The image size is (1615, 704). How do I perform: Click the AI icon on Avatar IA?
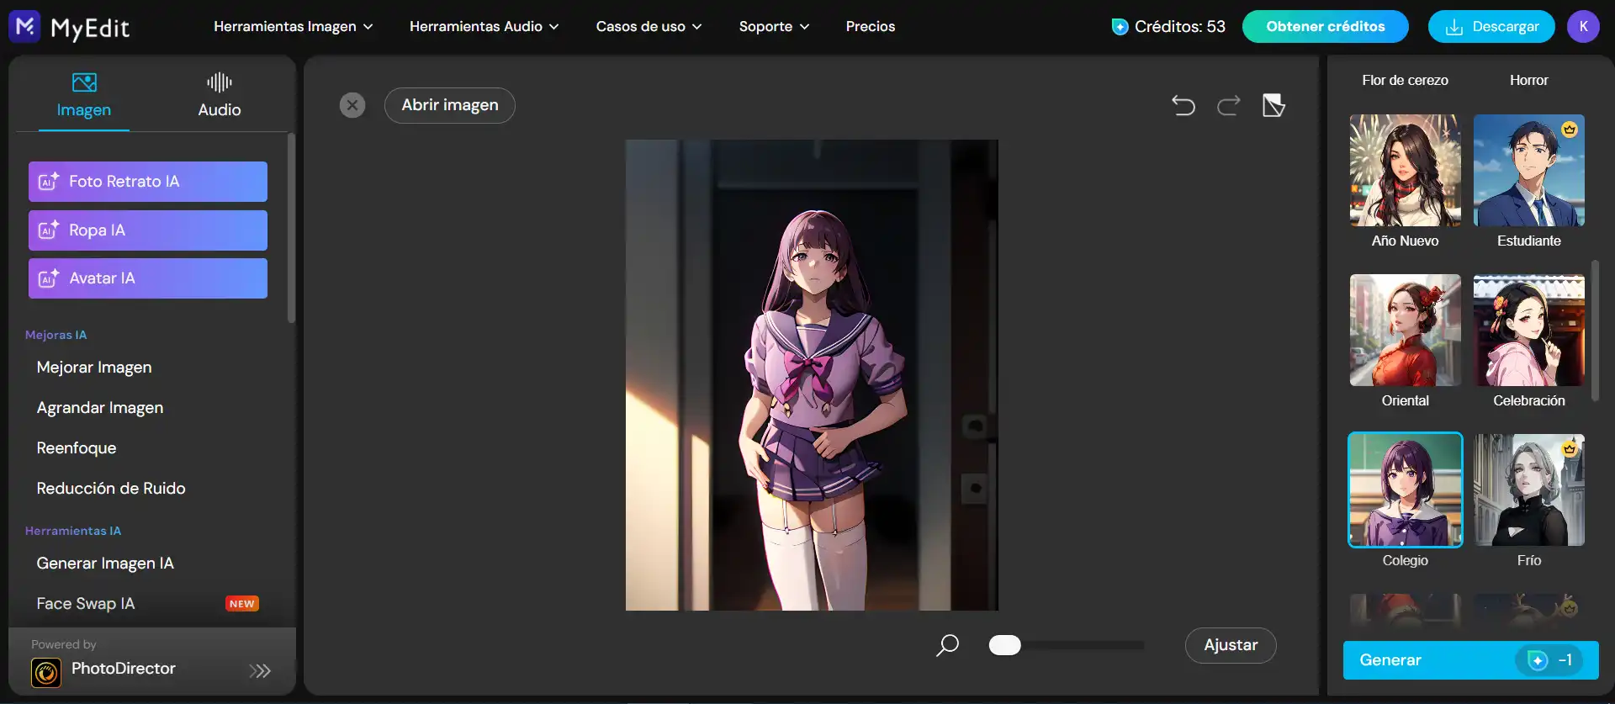click(x=49, y=278)
